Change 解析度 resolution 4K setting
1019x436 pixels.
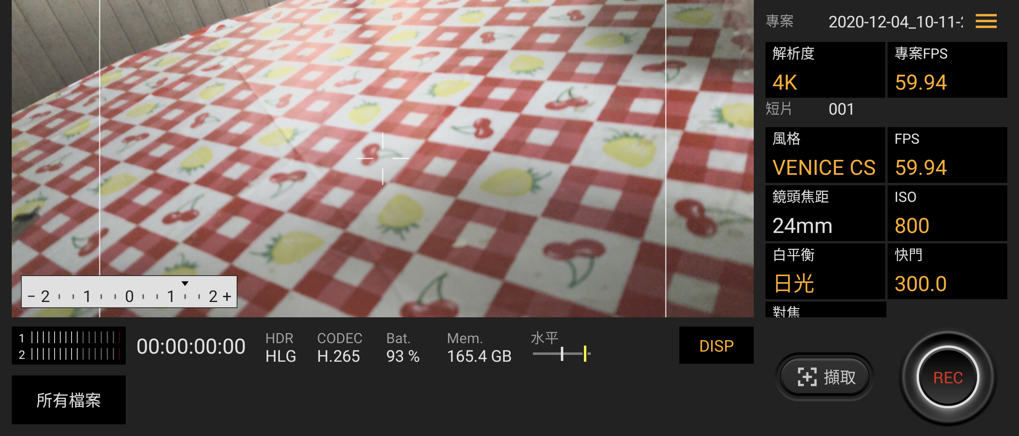click(825, 69)
